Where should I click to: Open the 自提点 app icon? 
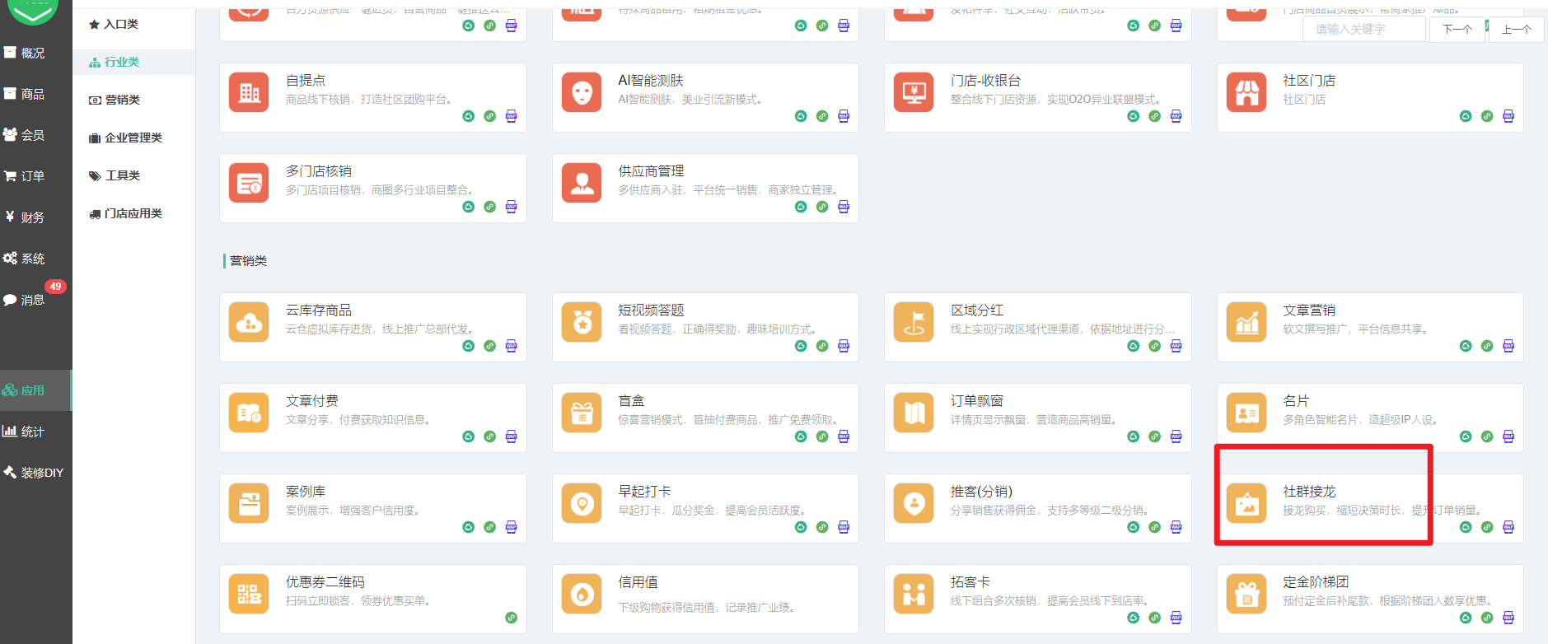tap(249, 92)
